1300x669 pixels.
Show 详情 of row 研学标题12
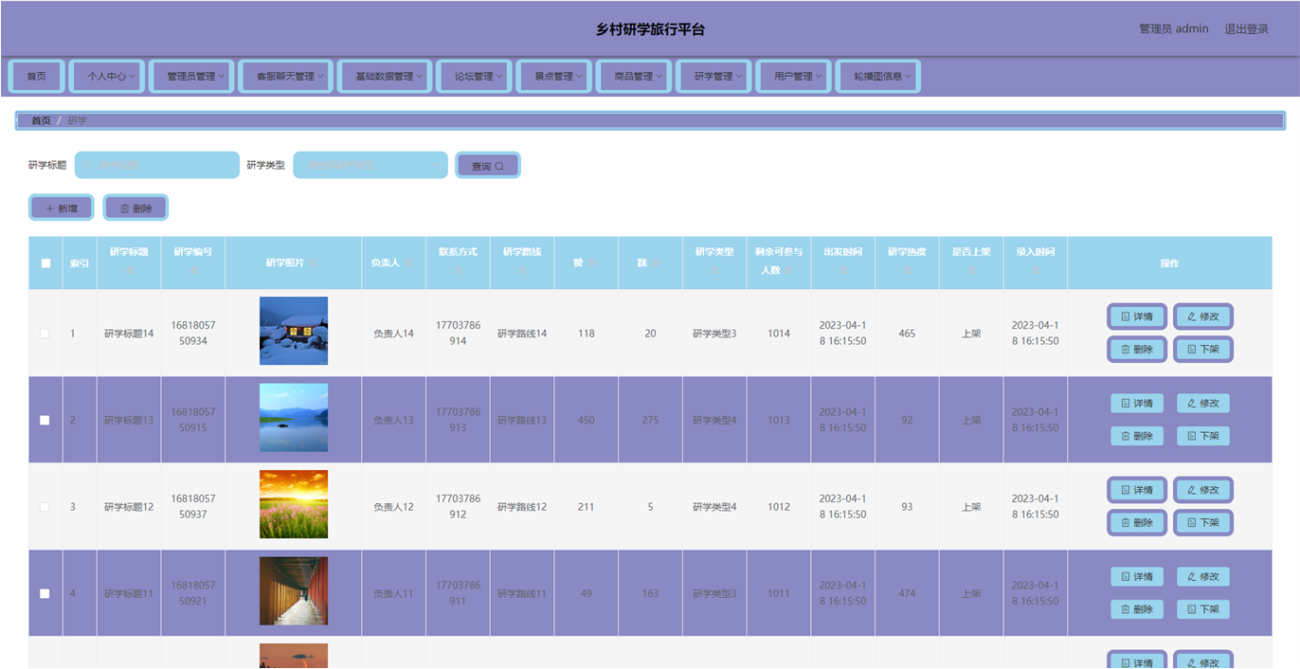(x=1137, y=490)
